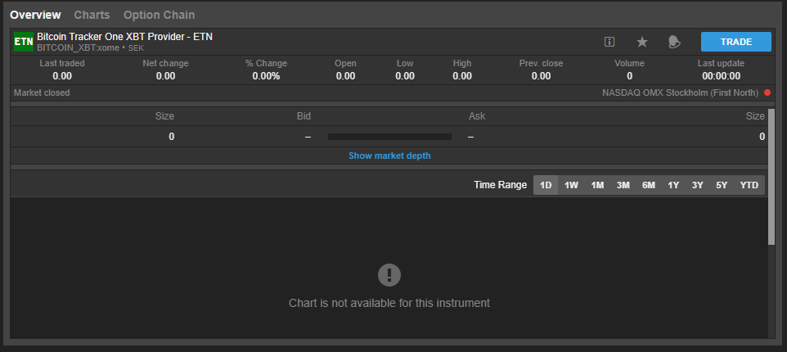The height and width of the screenshot is (352, 787).
Task: Click the chart unavailable warning icon
Action: pyautogui.click(x=389, y=275)
